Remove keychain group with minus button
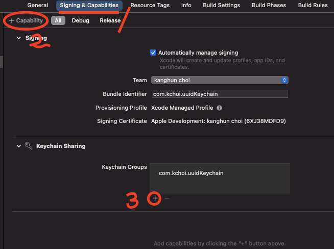Image resolution: width=334 pixels, height=249 pixels. pyautogui.click(x=167, y=198)
